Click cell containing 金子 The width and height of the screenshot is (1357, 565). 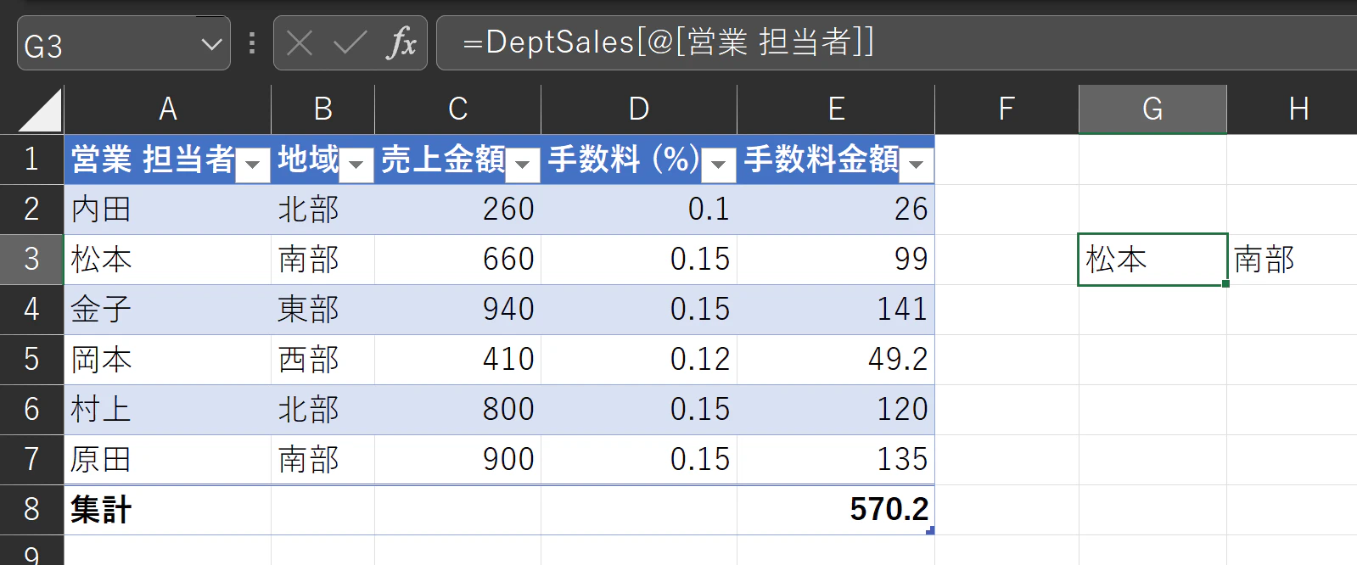tap(168, 310)
